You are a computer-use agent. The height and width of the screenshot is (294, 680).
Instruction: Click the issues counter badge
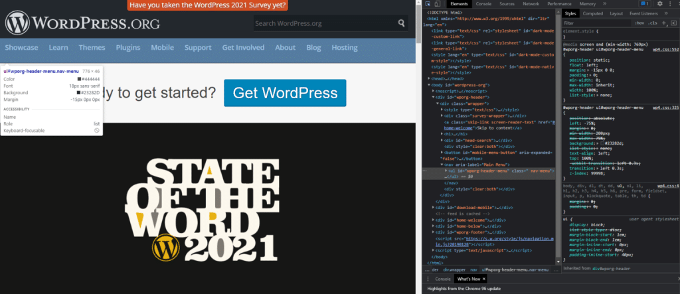point(645,3)
